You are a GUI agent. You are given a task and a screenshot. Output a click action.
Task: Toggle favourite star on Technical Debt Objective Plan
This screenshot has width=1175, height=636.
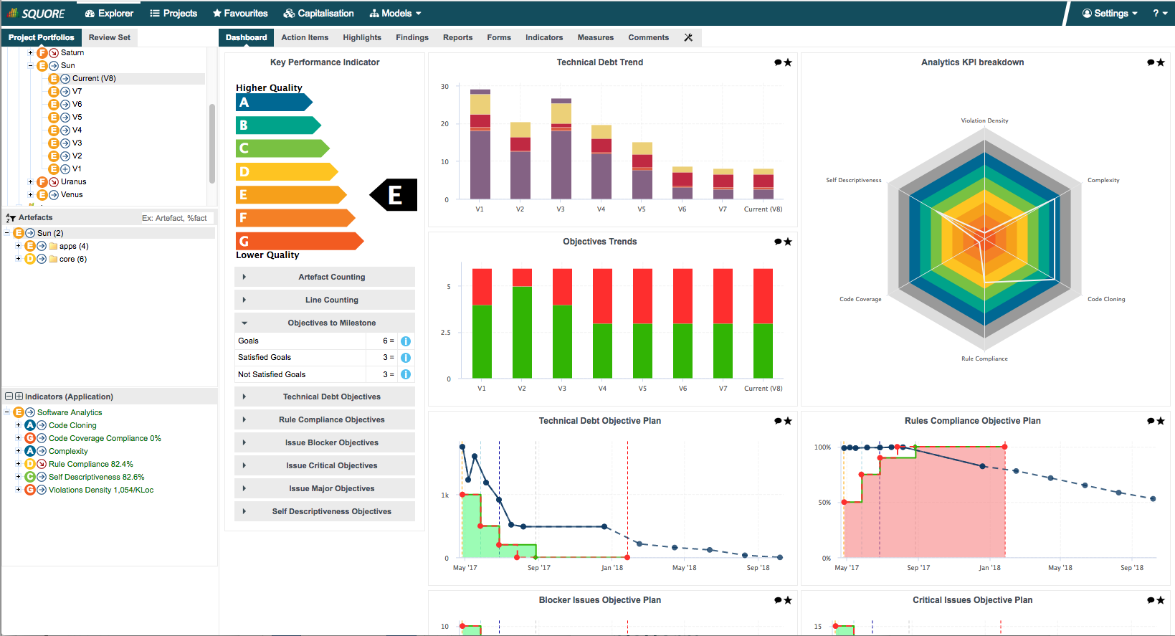[788, 422]
